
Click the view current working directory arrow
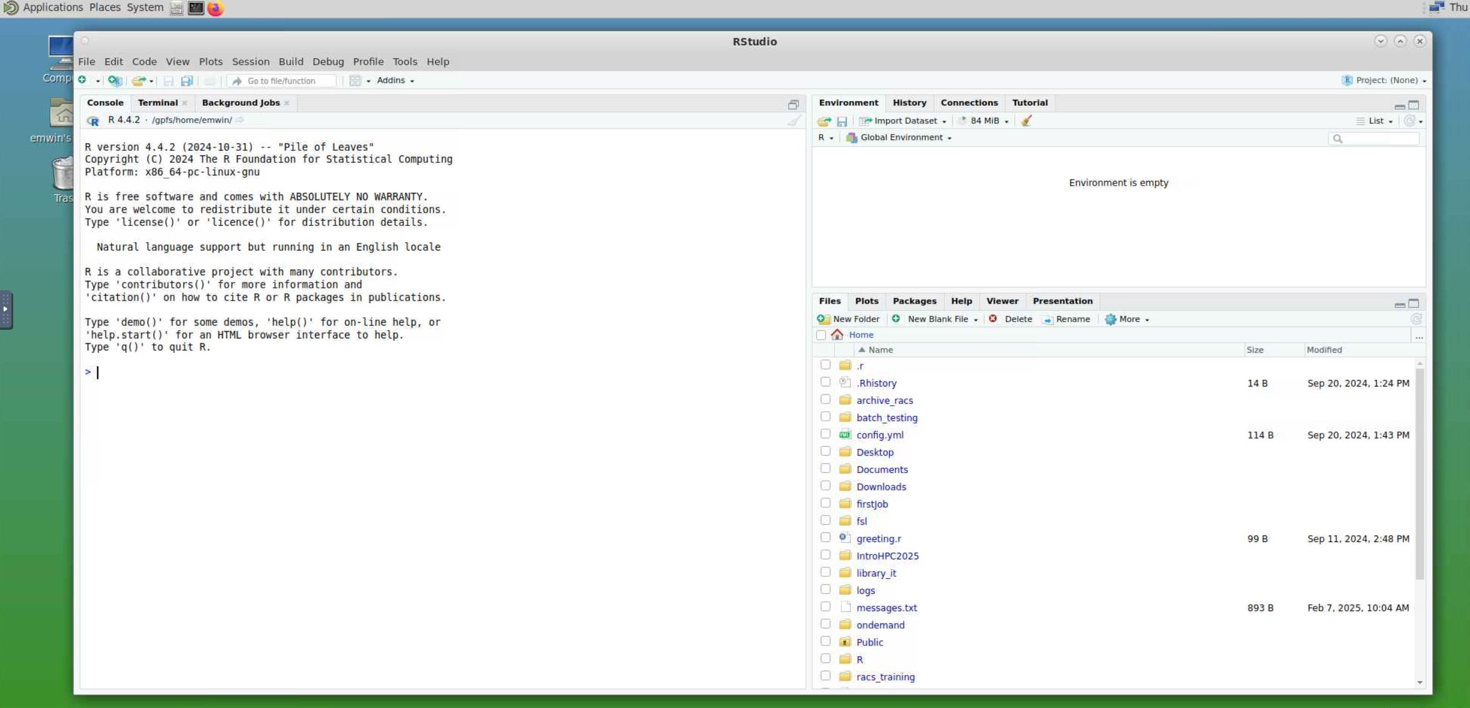click(239, 120)
